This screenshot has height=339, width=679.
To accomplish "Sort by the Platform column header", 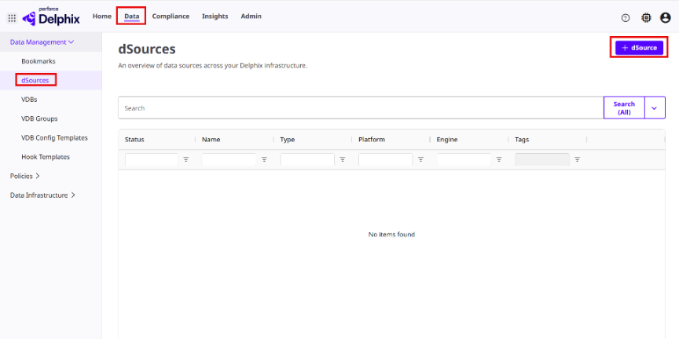I will click(372, 140).
